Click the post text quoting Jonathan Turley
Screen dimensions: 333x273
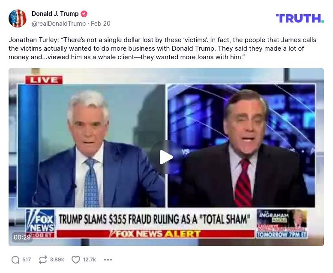(162, 49)
